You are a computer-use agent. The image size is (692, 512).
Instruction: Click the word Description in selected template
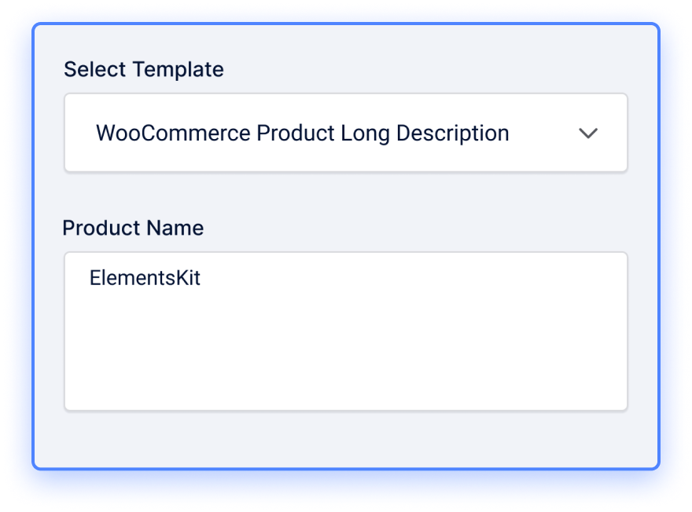coord(453,134)
